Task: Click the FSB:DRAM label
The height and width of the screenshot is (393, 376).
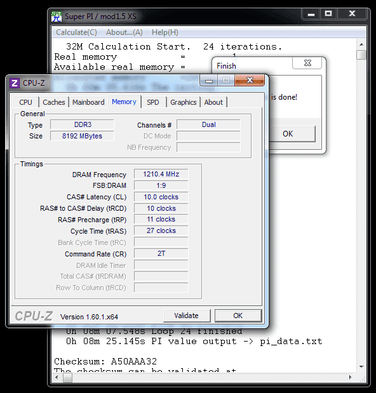Action: (x=109, y=185)
